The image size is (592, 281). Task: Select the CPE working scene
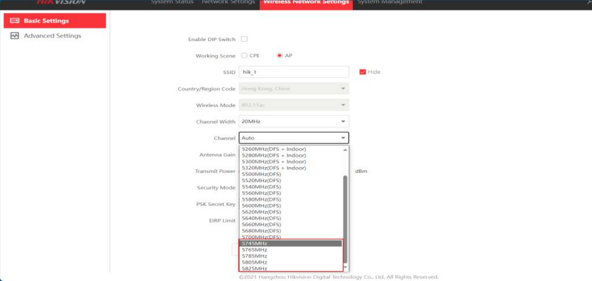point(244,56)
